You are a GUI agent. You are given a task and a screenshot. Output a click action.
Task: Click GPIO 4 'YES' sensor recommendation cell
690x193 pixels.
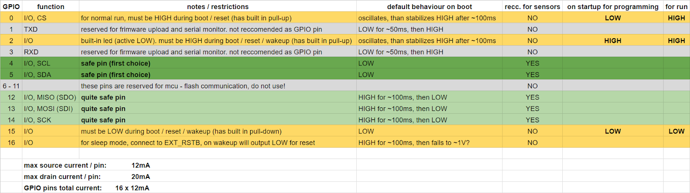coord(533,63)
